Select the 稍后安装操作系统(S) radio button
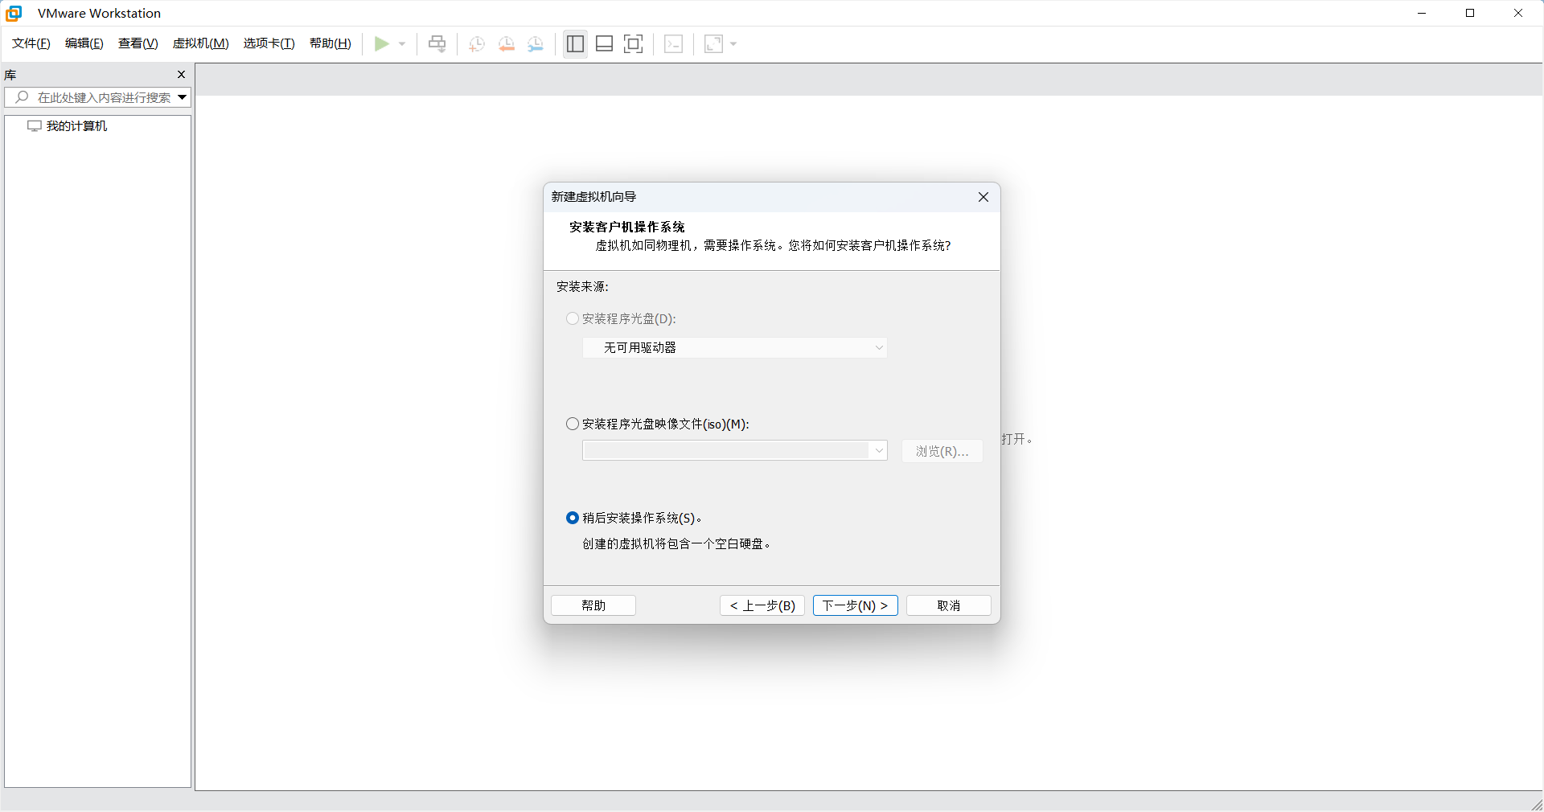 click(x=573, y=518)
